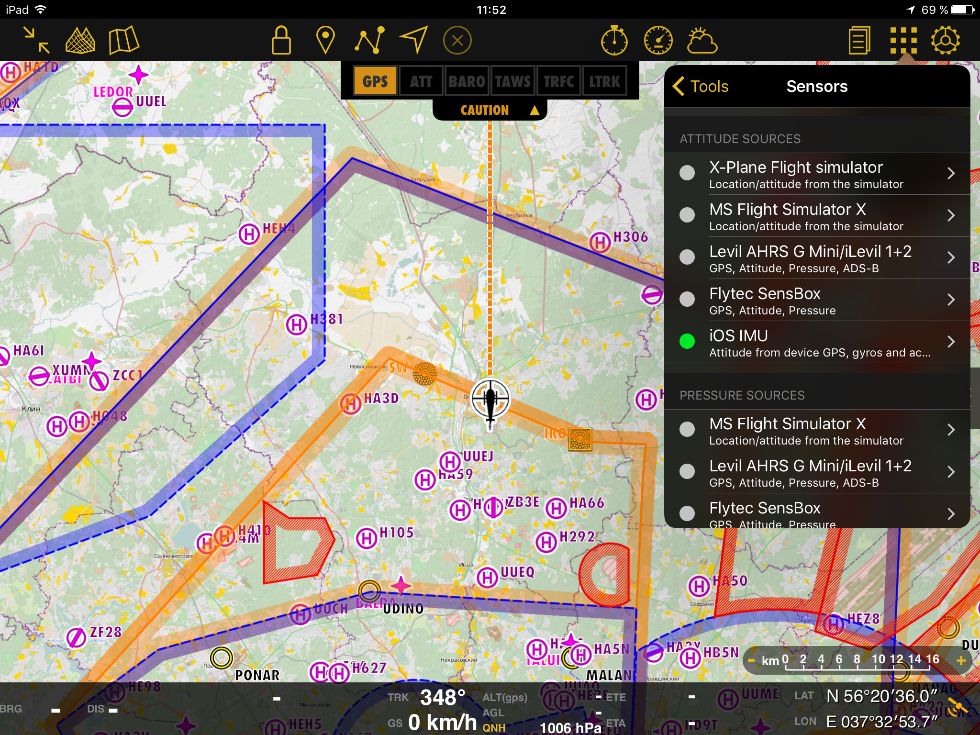
Task: Open the route planning icon
Action: point(369,40)
